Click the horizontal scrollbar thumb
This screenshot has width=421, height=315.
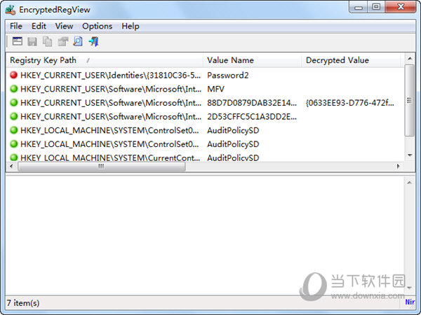tap(102, 166)
